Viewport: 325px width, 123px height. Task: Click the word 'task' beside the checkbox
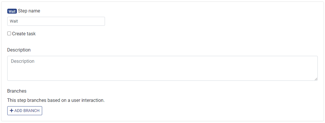click(31, 34)
